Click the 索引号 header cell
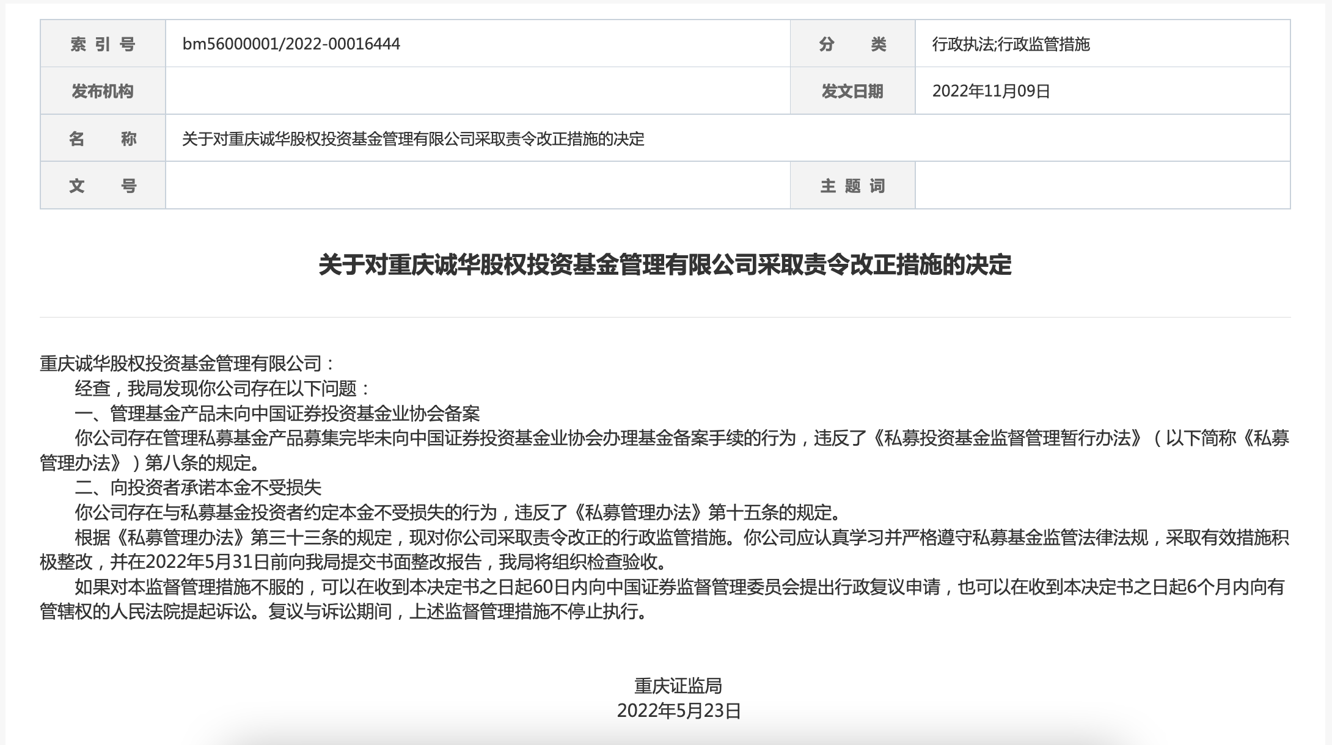The height and width of the screenshot is (745, 1332). tap(103, 44)
